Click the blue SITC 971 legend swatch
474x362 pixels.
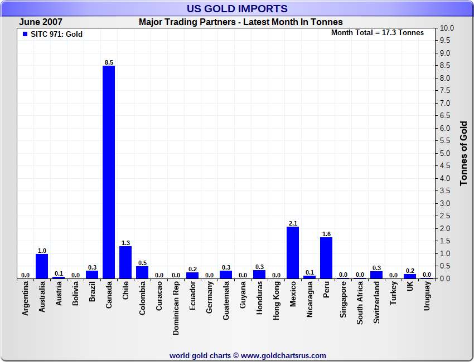tap(25, 35)
